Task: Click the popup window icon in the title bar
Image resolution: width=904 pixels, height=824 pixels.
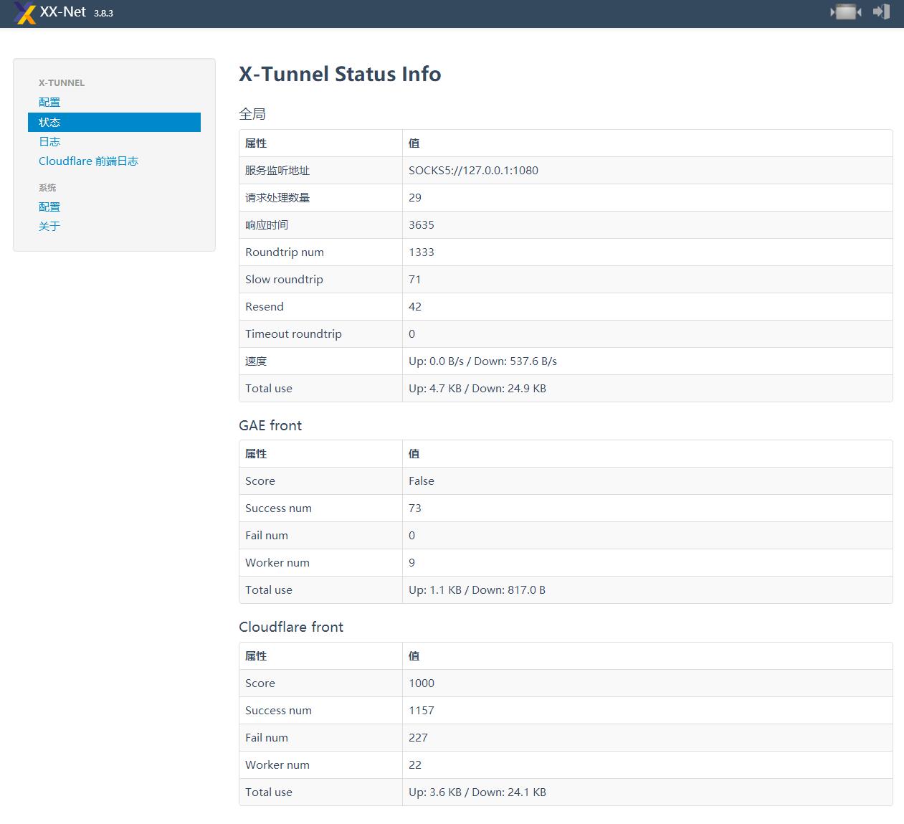Action: pyautogui.click(x=844, y=12)
